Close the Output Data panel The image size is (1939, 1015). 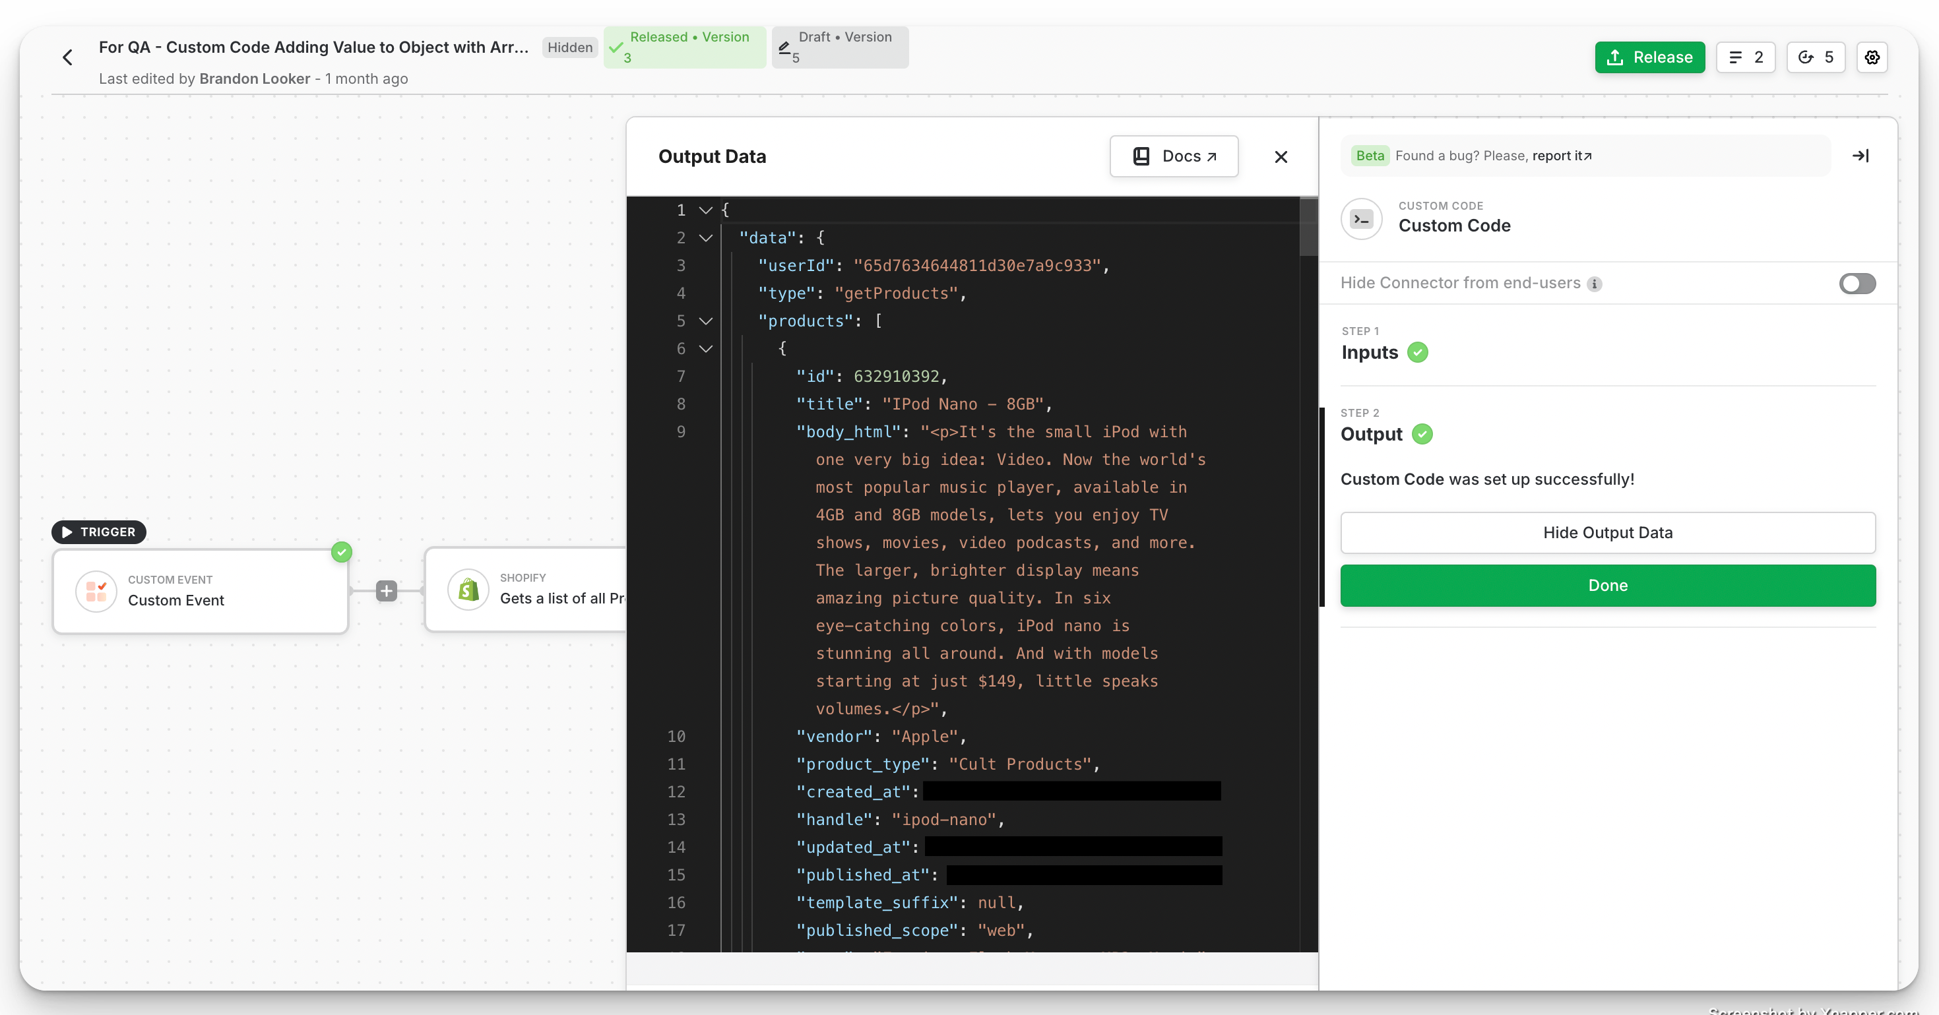[1281, 156]
